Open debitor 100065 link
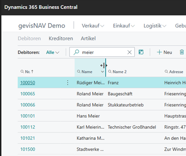186x156 pixels. pyautogui.click(x=28, y=94)
